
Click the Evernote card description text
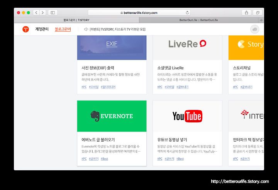111,149
